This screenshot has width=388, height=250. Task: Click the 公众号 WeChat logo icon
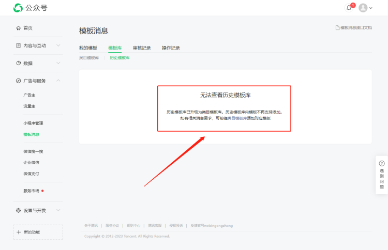click(18, 8)
